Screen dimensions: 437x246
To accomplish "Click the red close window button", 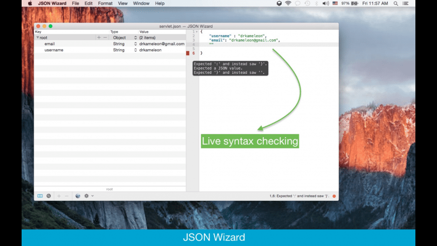I will (x=38, y=26).
